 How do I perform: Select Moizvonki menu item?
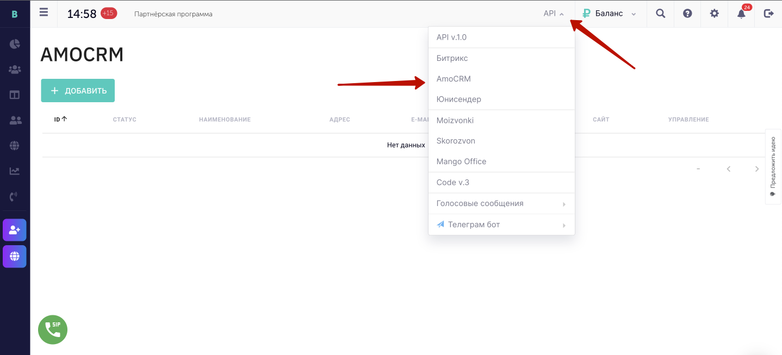(x=501, y=120)
